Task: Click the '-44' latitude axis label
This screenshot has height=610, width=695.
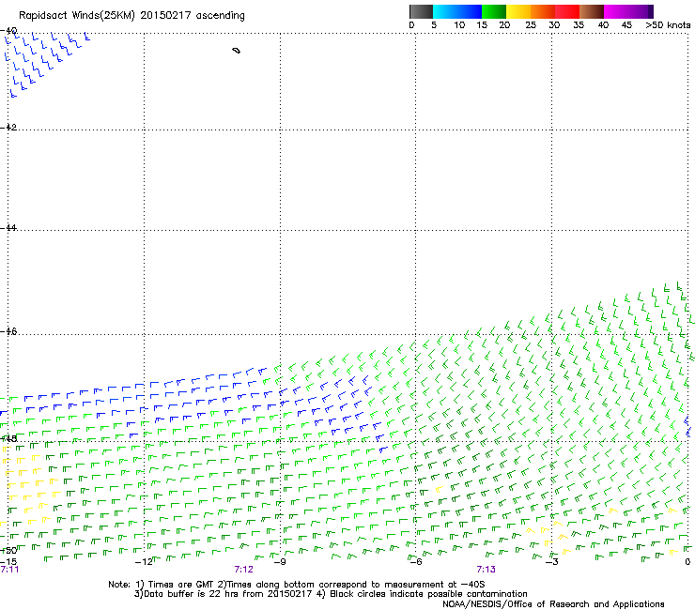Action: [x=8, y=228]
